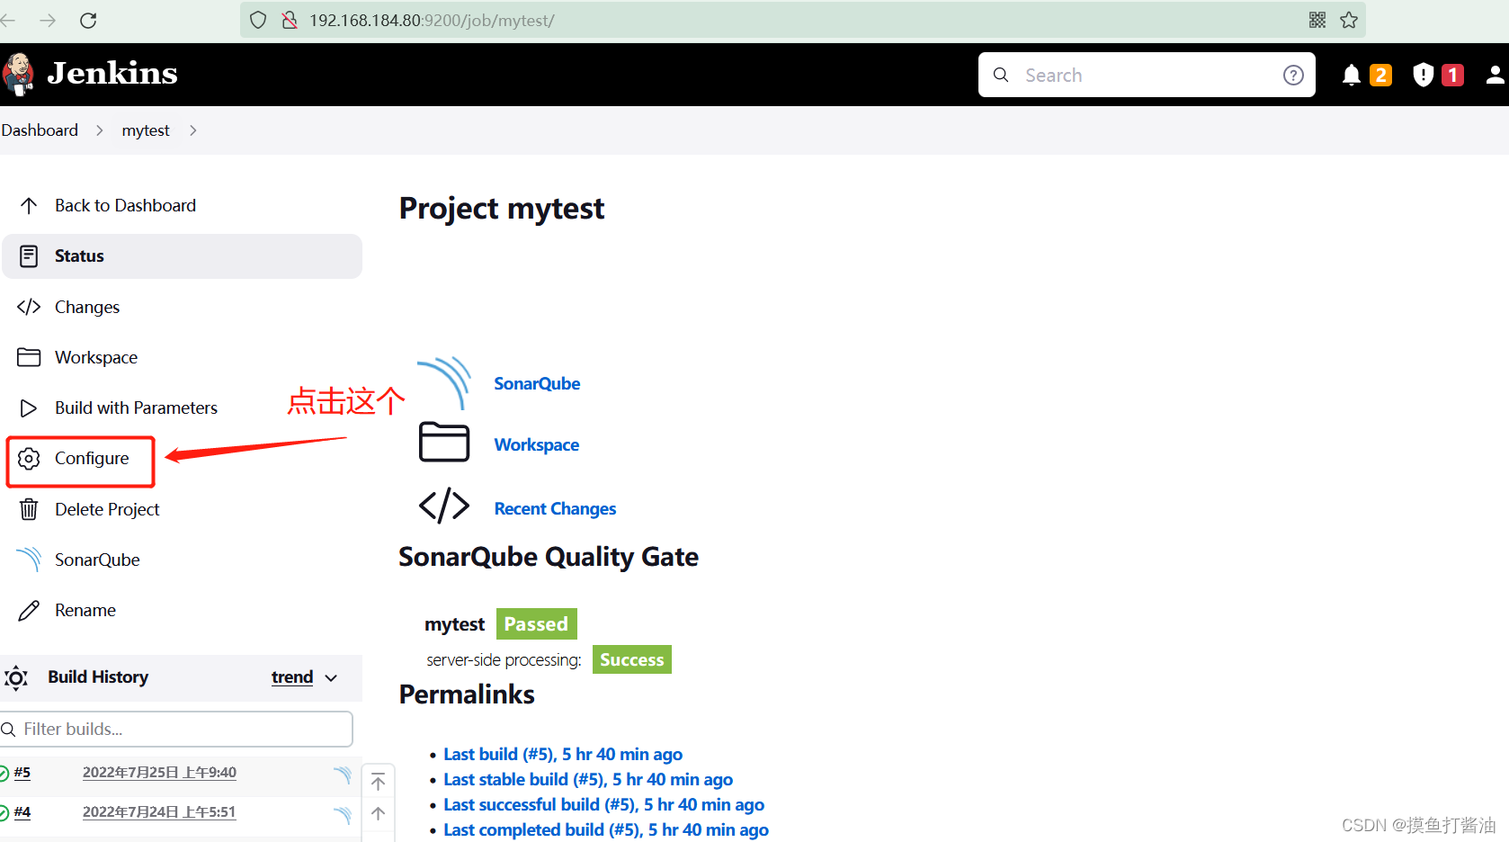
Task: Click the QR code icon in address bar
Action: point(1317,20)
